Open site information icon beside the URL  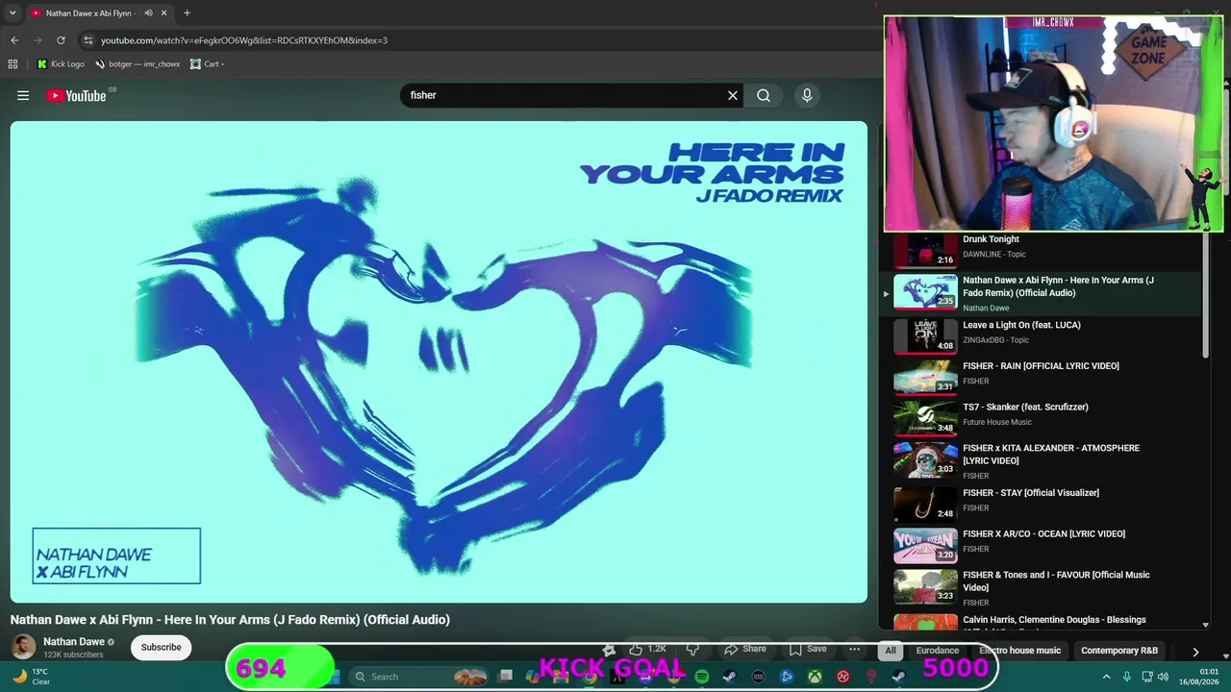pos(88,40)
